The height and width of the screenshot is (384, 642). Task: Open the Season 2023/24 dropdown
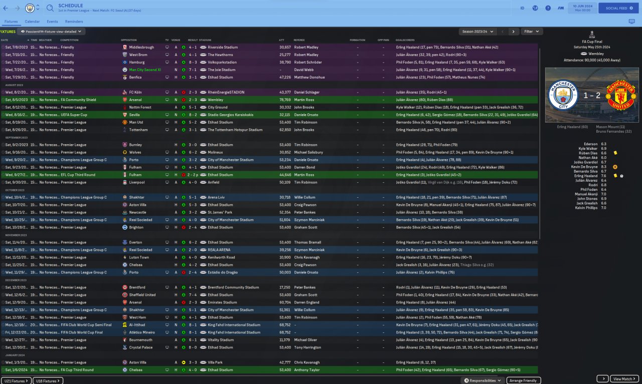click(x=477, y=32)
